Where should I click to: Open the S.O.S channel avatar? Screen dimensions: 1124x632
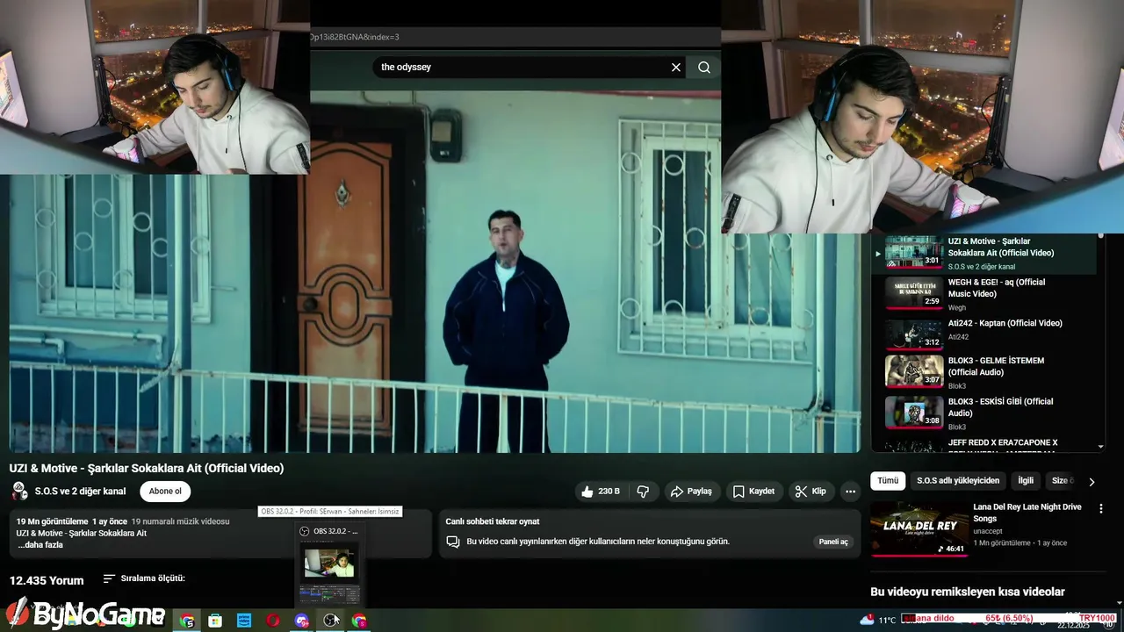(19, 492)
